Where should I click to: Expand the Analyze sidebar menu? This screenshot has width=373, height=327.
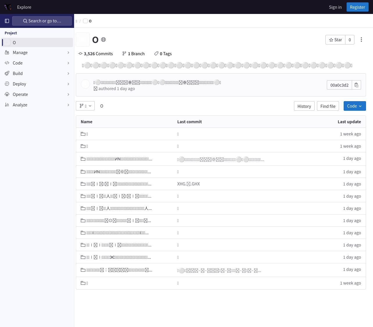[x=37, y=105]
